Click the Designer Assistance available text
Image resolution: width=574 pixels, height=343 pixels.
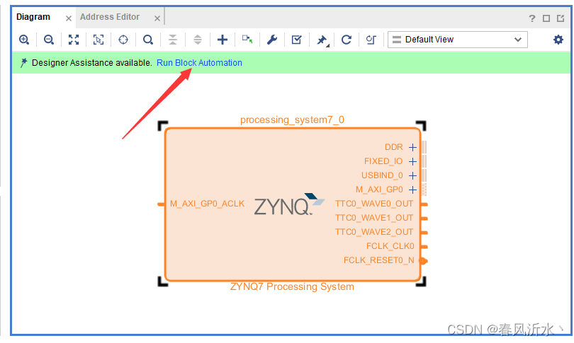(x=92, y=63)
